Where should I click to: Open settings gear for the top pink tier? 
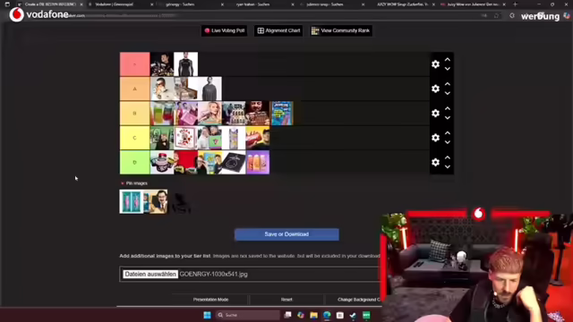pyautogui.click(x=435, y=64)
